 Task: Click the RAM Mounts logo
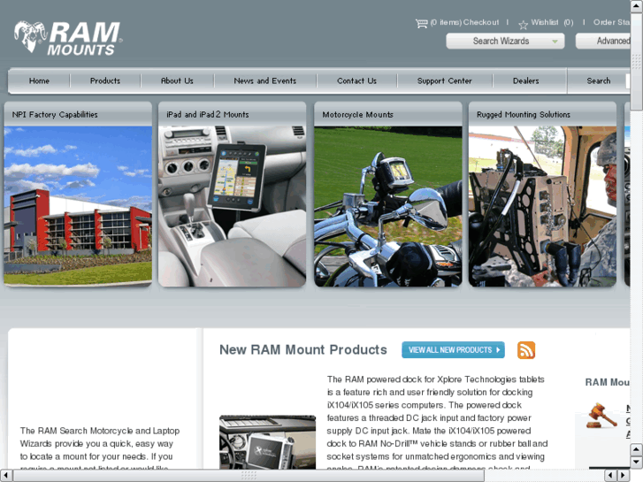[68, 38]
